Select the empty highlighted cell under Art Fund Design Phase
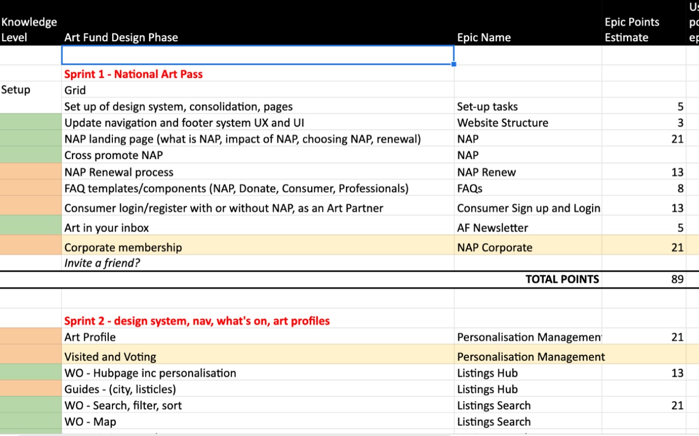 coord(258,55)
